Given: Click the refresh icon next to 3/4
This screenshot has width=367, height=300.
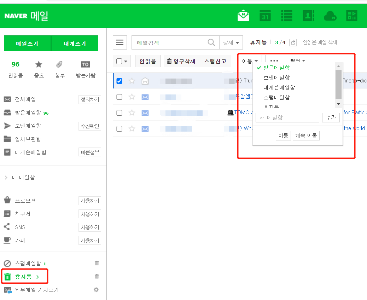Looking at the screenshot, I should pos(292,42).
